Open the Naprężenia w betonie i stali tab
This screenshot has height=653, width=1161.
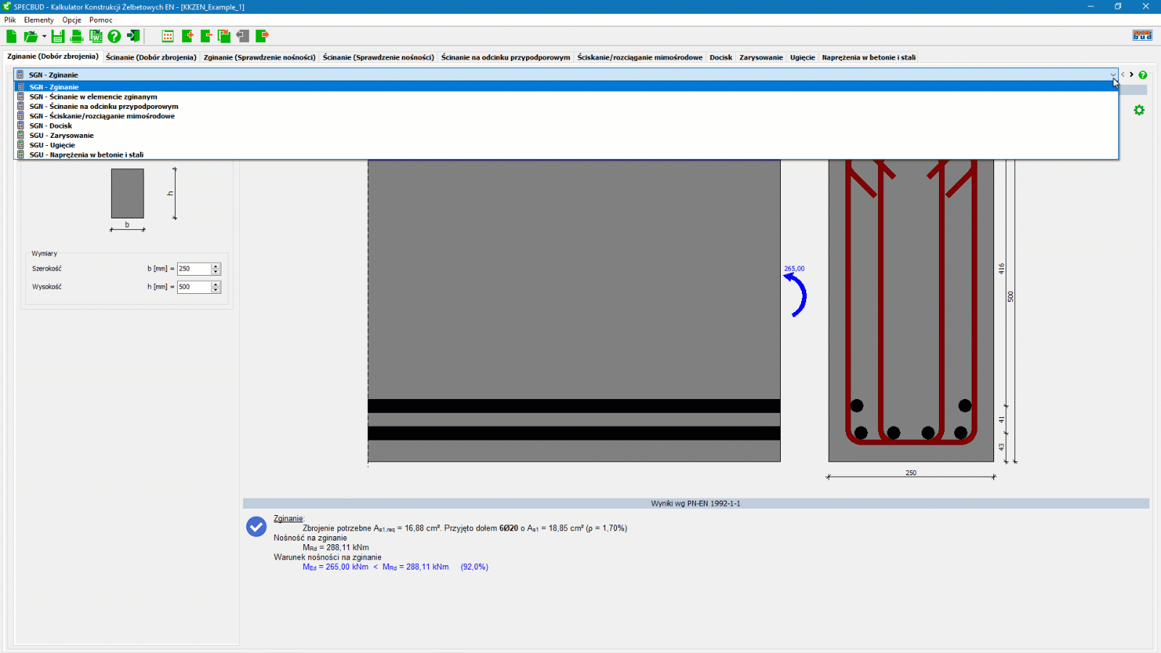click(868, 57)
